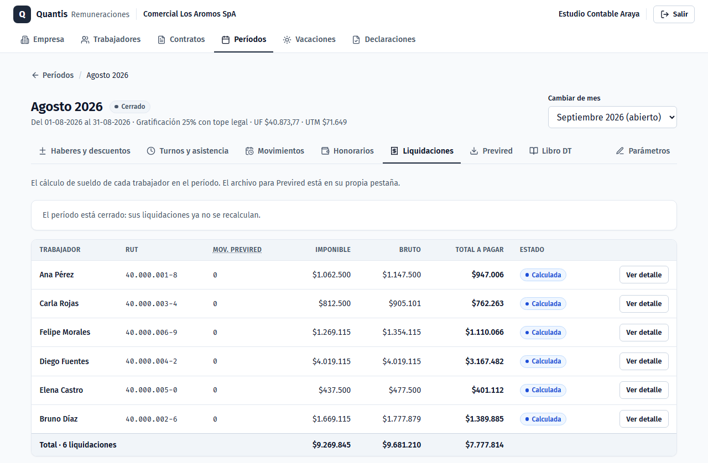The image size is (708, 463).
Task: Click the clock icon of Turnos y asistencia
Action: (x=151, y=151)
